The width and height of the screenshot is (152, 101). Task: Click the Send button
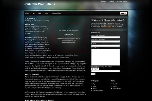click(x=93, y=74)
